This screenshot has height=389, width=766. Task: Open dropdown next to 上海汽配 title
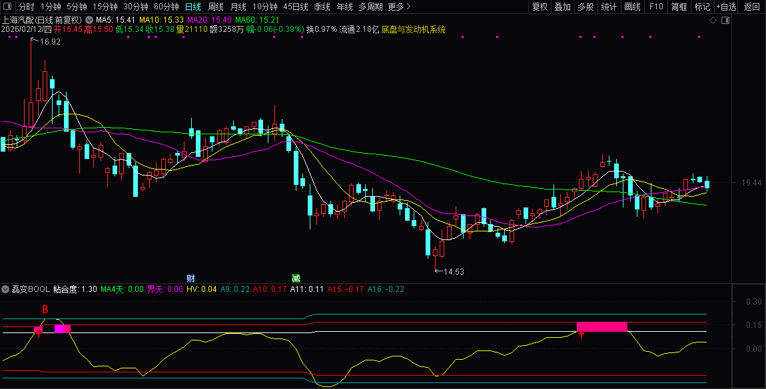[89, 20]
